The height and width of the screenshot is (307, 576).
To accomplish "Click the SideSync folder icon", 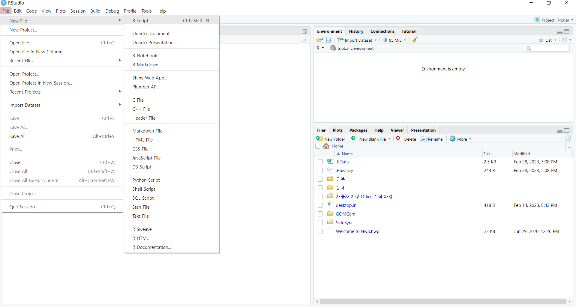I will pos(330,222).
